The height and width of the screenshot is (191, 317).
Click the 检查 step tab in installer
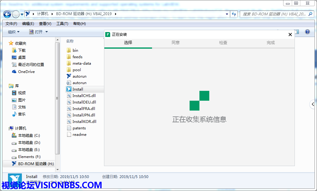pyautogui.click(x=223, y=43)
